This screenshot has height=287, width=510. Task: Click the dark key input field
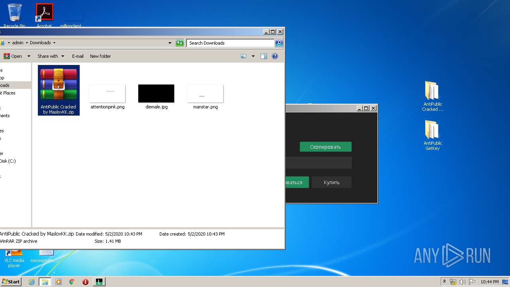coord(319,163)
